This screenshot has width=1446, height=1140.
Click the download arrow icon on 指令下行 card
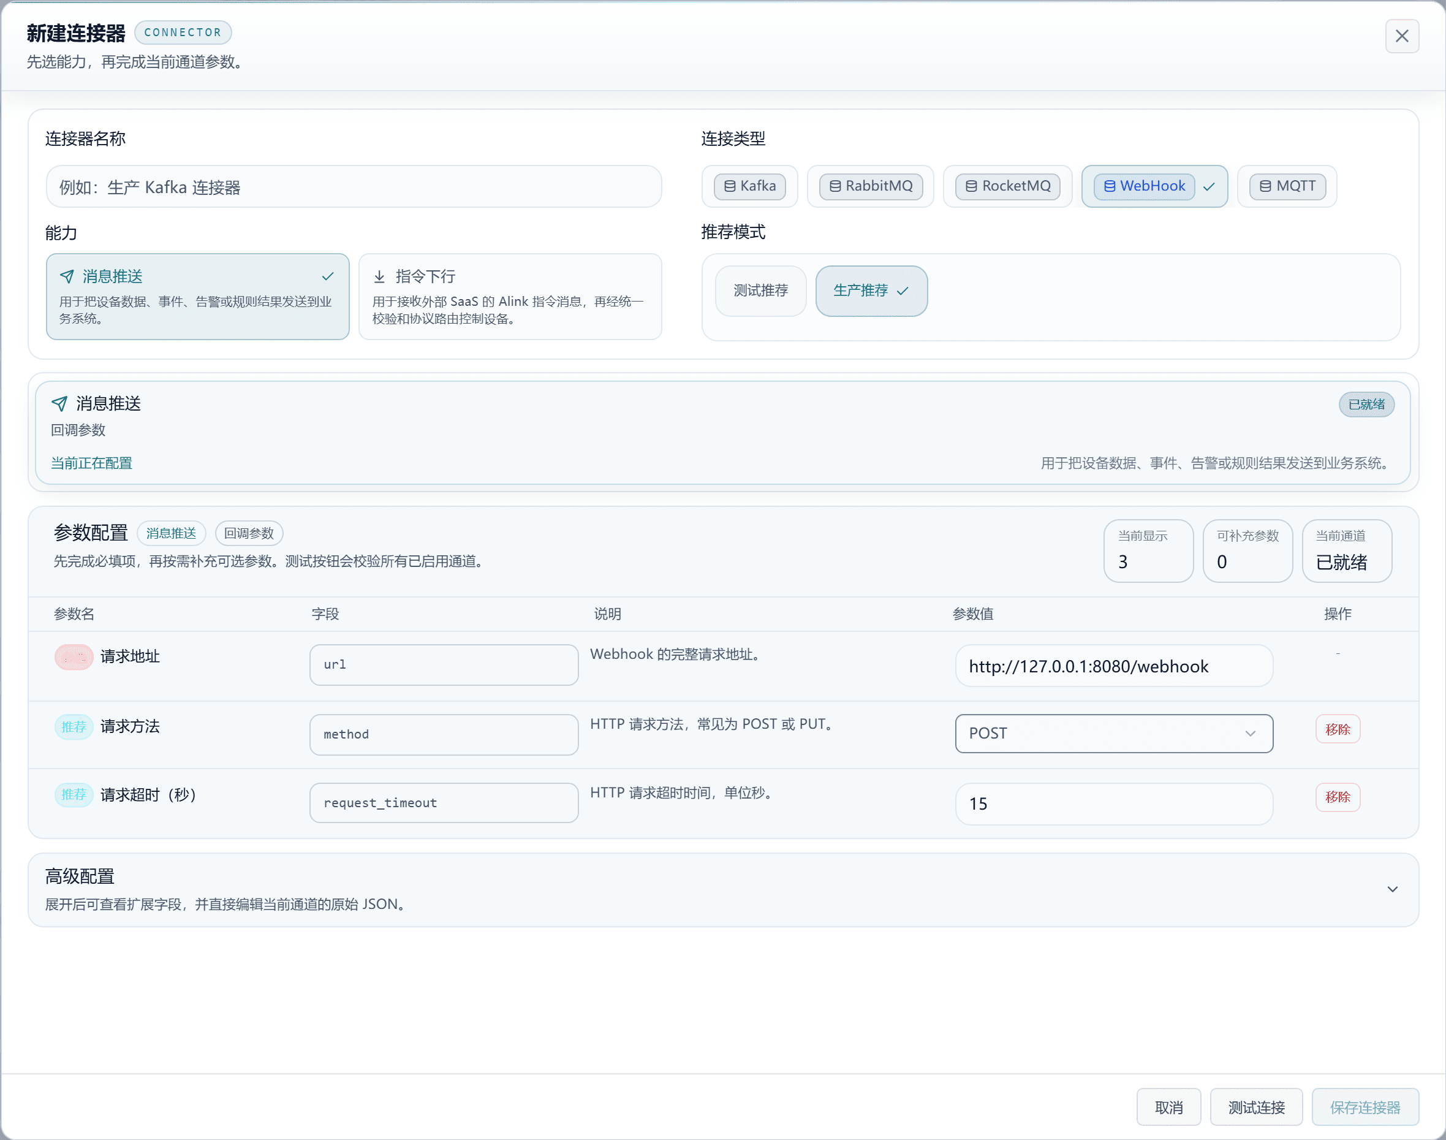coord(379,276)
